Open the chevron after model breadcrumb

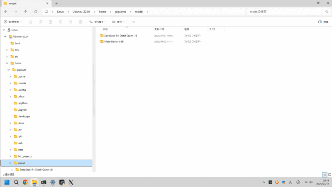pos(148,12)
